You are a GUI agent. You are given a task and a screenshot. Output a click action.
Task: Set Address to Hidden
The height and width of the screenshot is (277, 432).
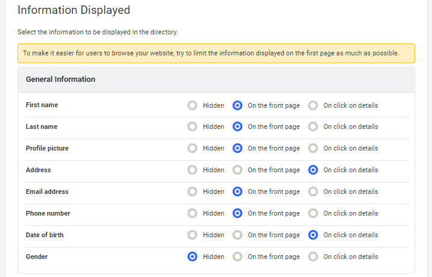pyautogui.click(x=192, y=170)
